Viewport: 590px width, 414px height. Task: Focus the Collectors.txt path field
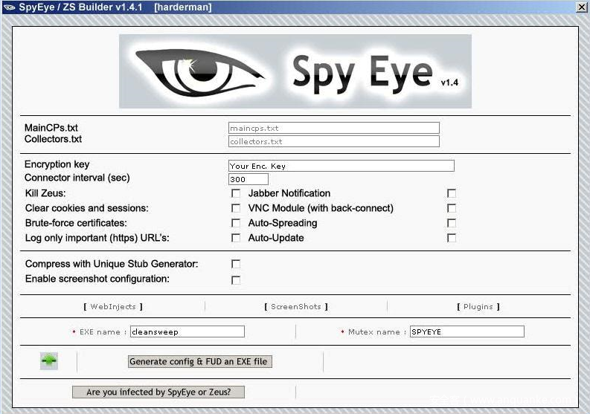coord(334,141)
